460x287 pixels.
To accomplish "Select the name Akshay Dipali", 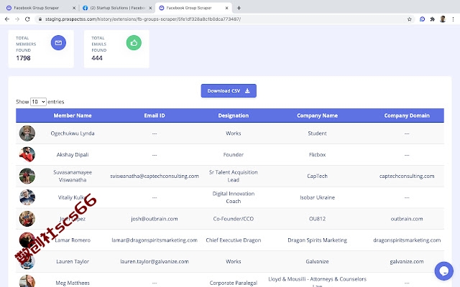I will [73, 155].
